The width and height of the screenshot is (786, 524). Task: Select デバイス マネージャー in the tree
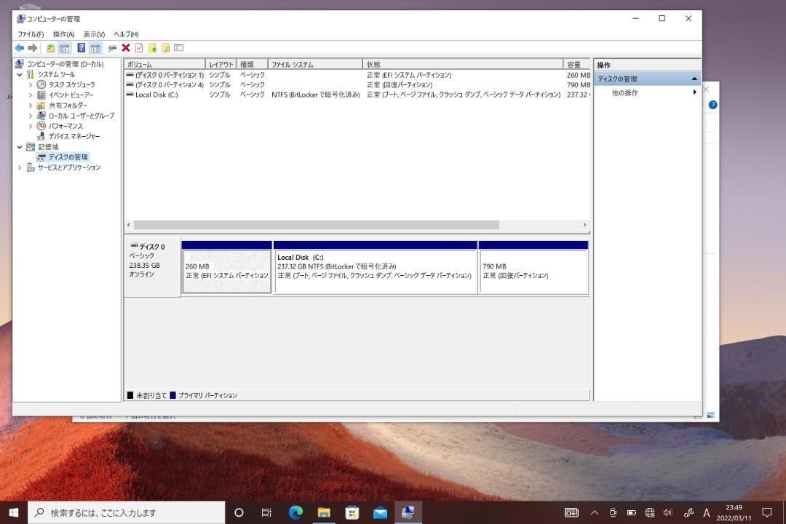click(74, 136)
